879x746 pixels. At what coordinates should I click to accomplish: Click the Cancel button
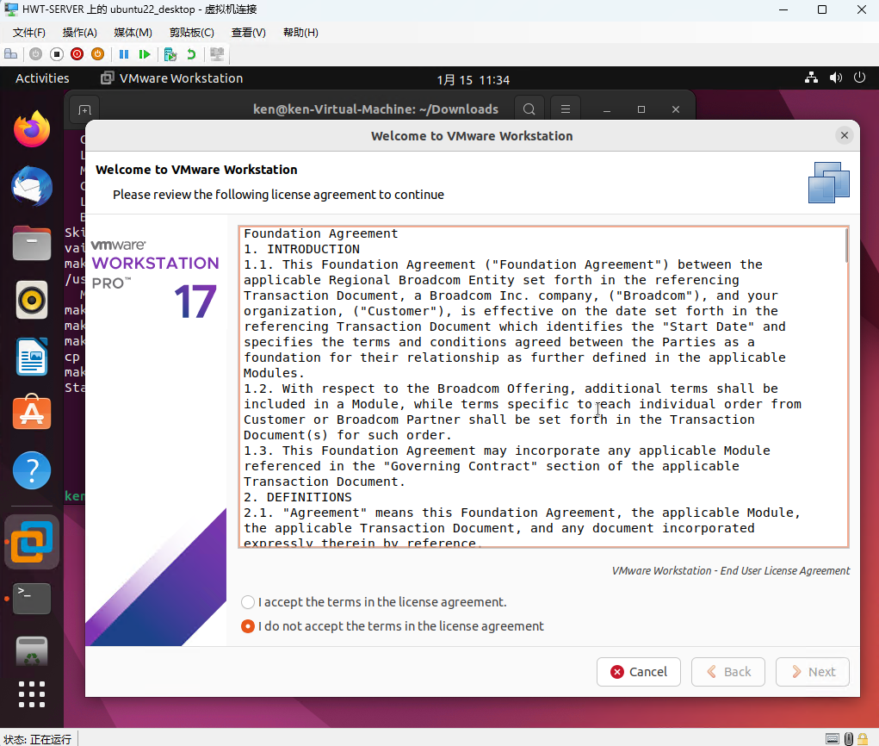pos(639,672)
